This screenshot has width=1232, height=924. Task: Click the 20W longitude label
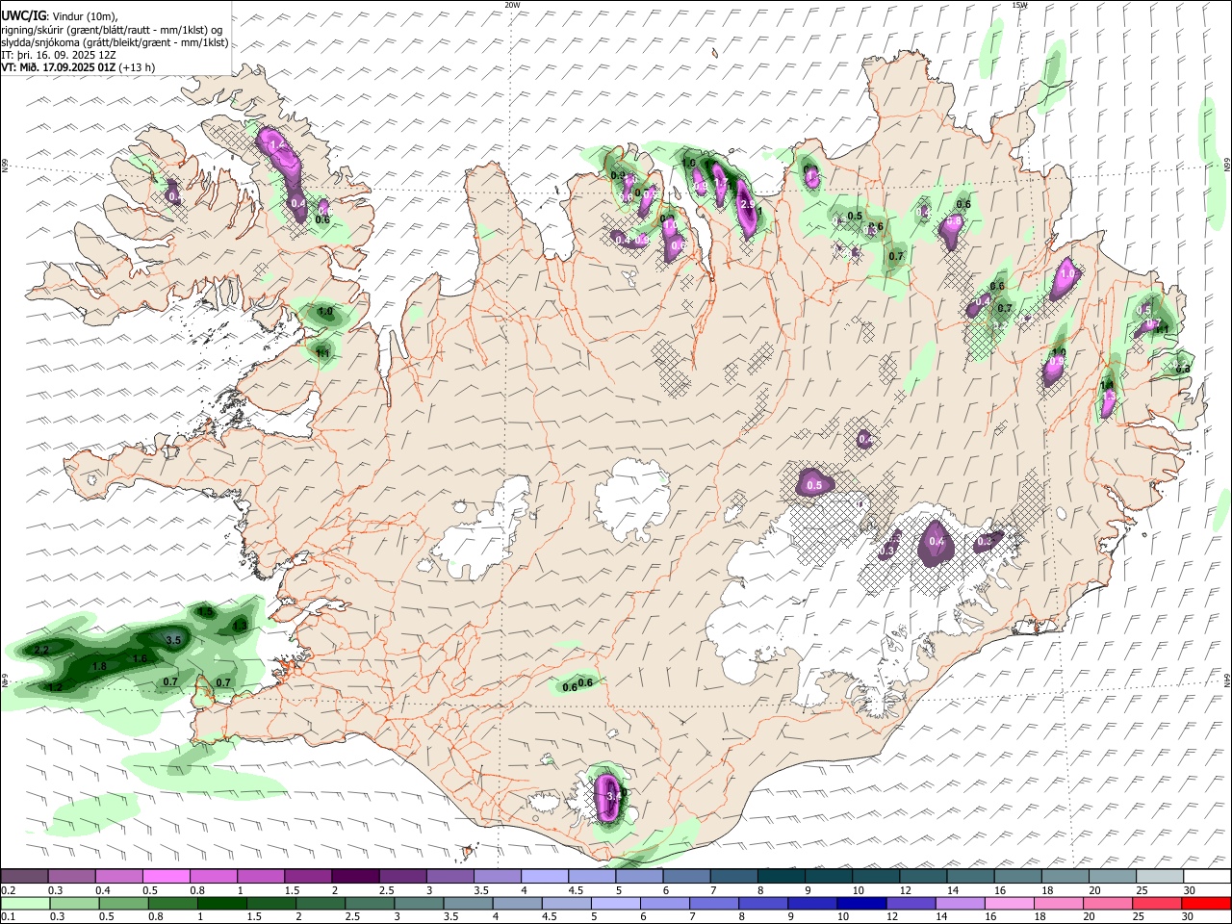pos(512,5)
